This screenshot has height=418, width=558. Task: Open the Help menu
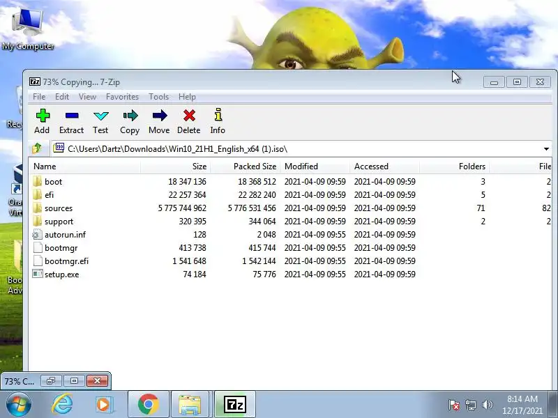click(x=187, y=97)
